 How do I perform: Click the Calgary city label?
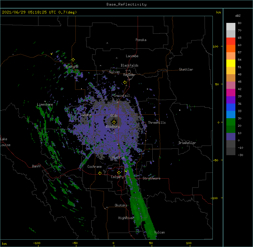coord(117,177)
